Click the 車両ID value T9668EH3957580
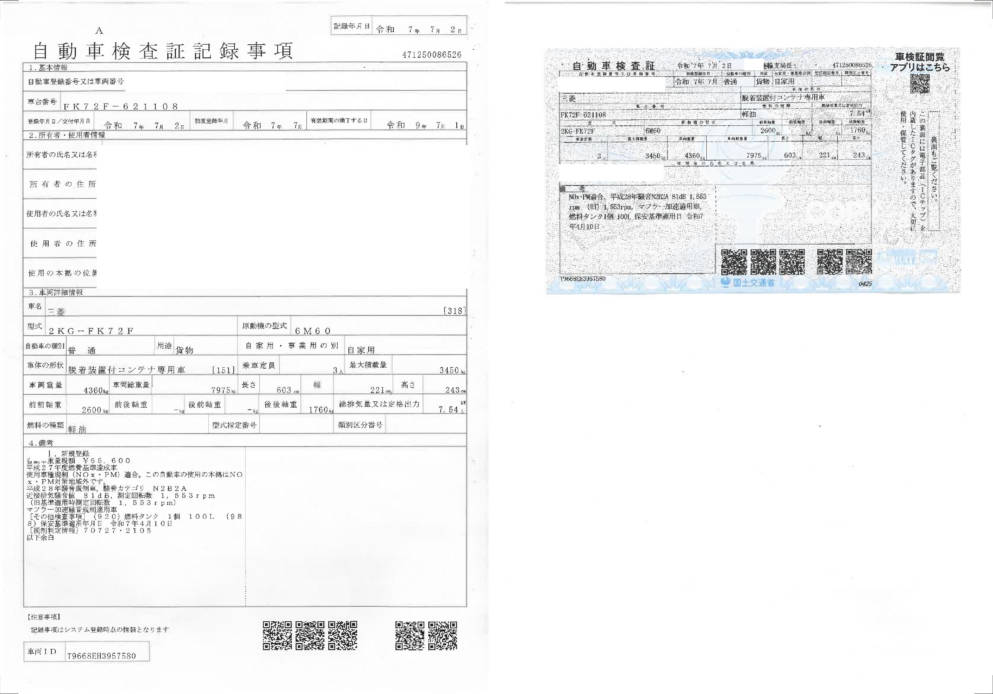 [102, 656]
